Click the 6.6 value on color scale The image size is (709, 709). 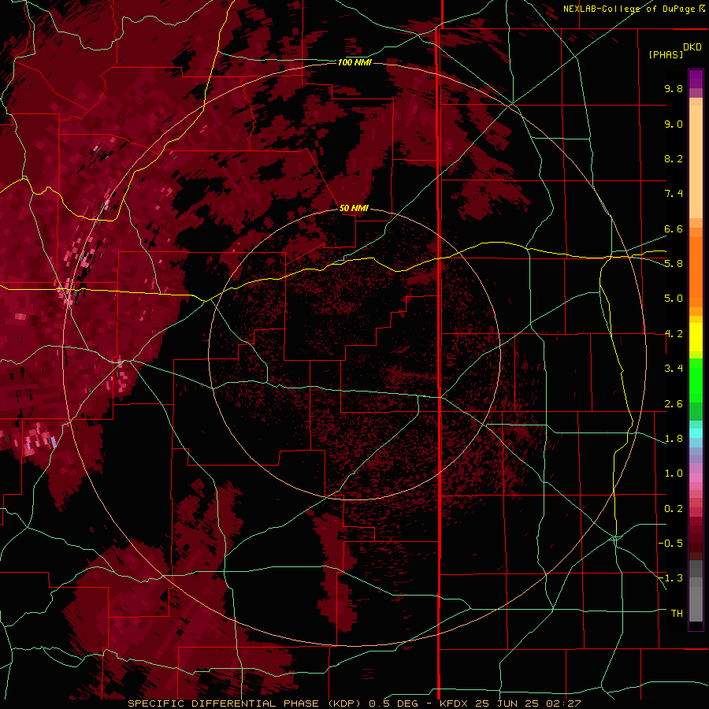(x=674, y=228)
